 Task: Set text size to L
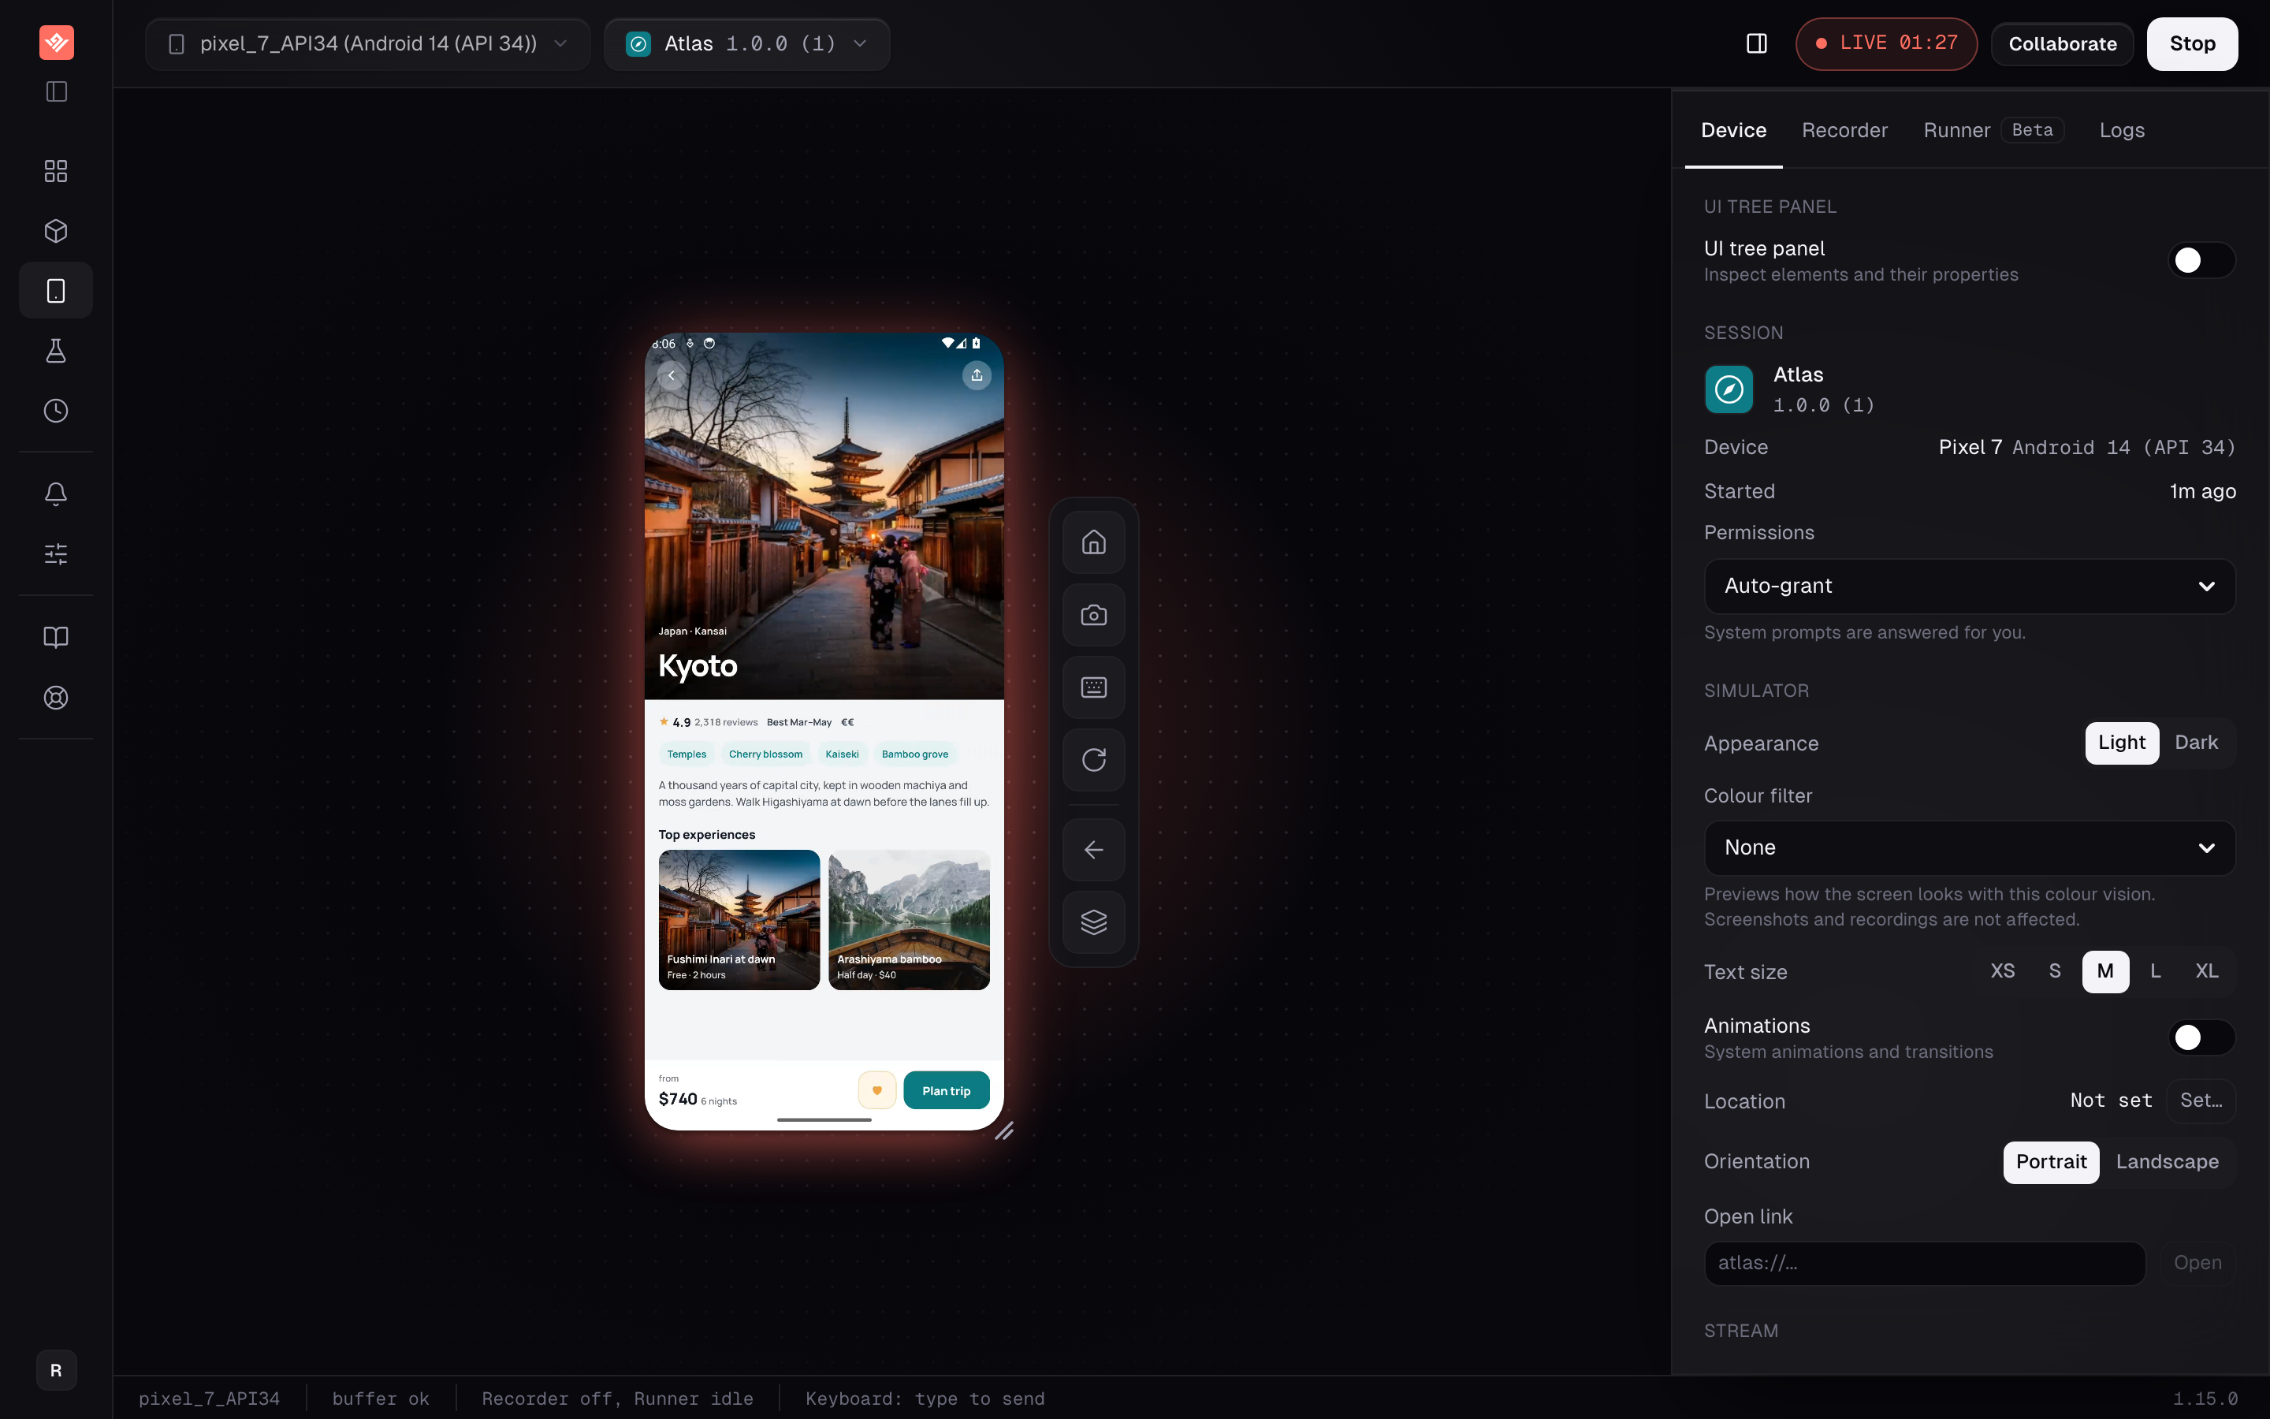coord(2156,971)
